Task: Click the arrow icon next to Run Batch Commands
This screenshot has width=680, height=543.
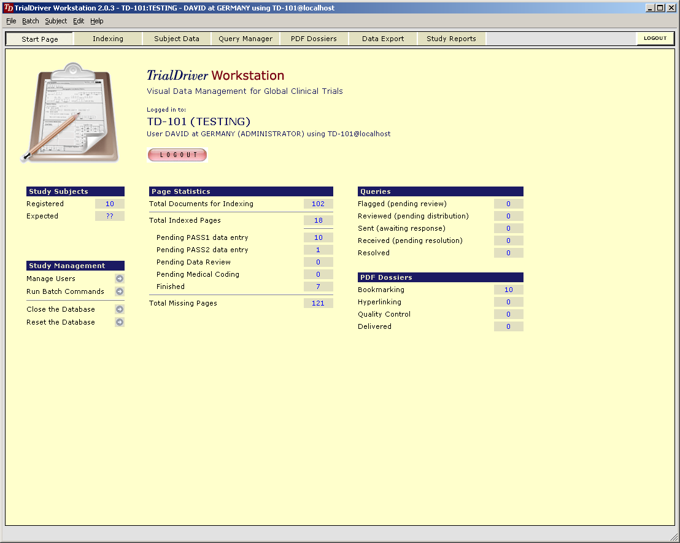Action: click(120, 291)
